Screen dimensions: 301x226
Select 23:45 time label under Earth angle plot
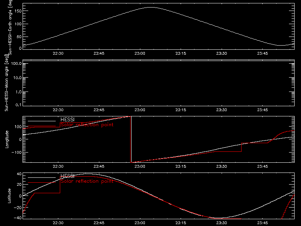pyautogui.click(x=262, y=53)
